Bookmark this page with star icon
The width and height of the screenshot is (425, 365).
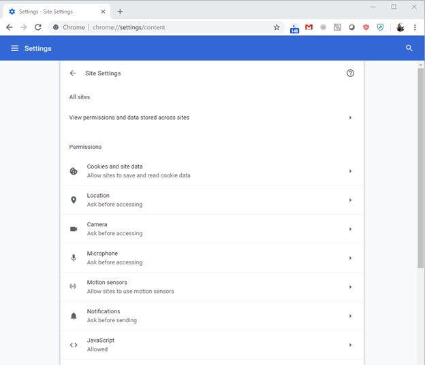coord(277,27)
